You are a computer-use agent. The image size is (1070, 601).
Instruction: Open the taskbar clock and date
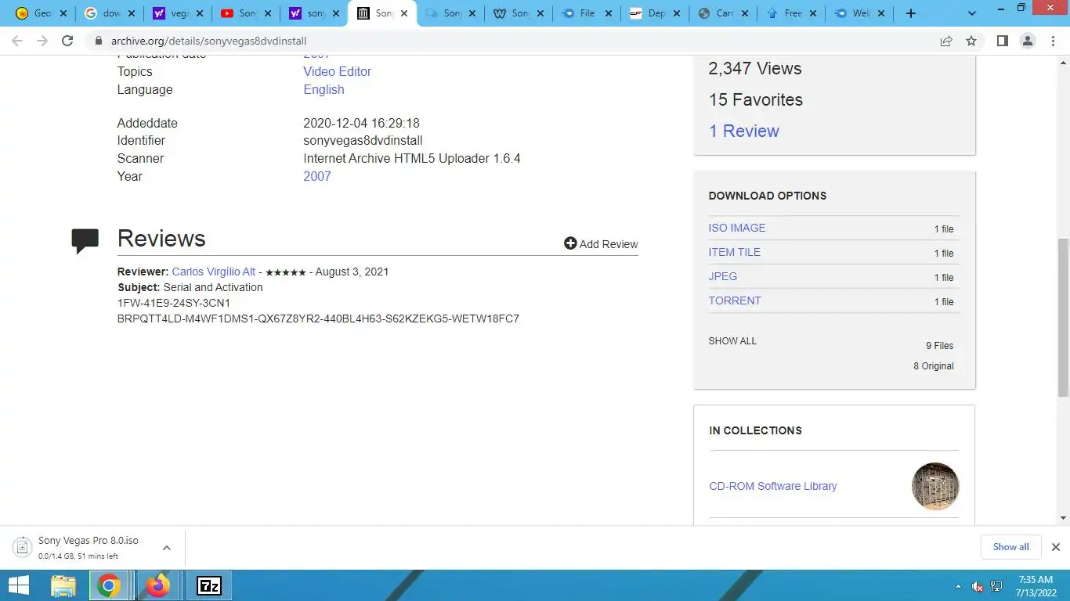coord(1035,585)
